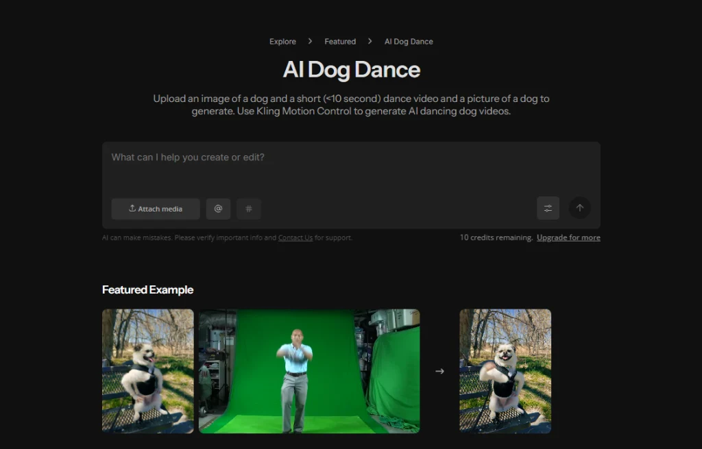Go to Featured in breadcrumb

(x=340, y=42)
